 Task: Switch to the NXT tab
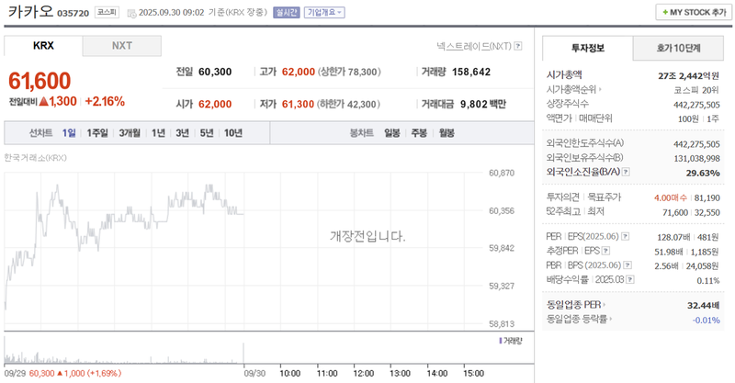click(x=121, y=46)
